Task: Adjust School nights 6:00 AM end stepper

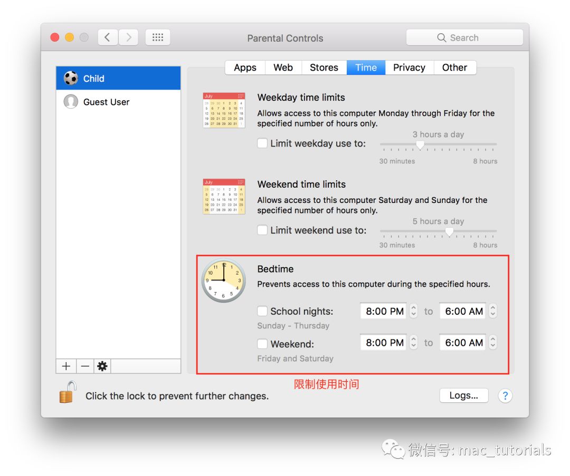Action: click(x=492, y=311)
